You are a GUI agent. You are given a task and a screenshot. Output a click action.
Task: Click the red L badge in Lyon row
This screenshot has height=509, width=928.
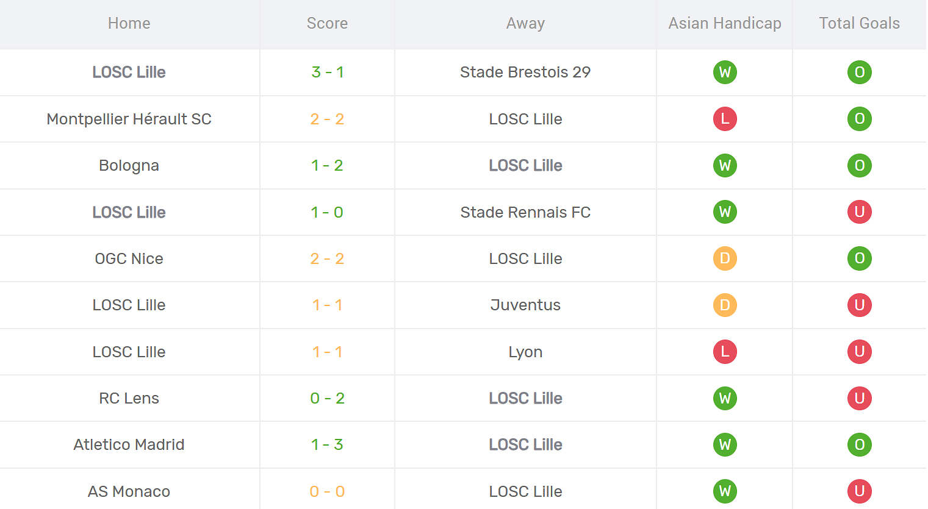(725, 352)
